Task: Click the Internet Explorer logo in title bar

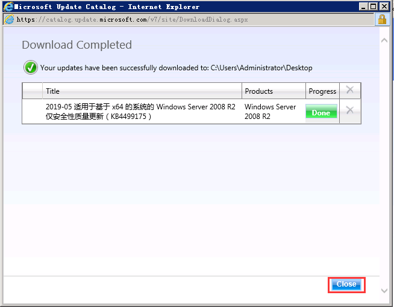Action: [8, 7]
